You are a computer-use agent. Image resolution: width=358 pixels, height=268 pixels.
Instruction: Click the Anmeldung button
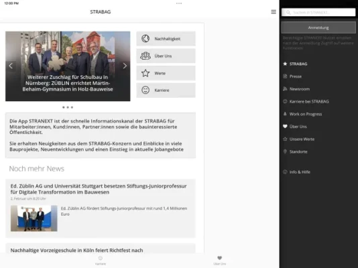tap(318, 27)
